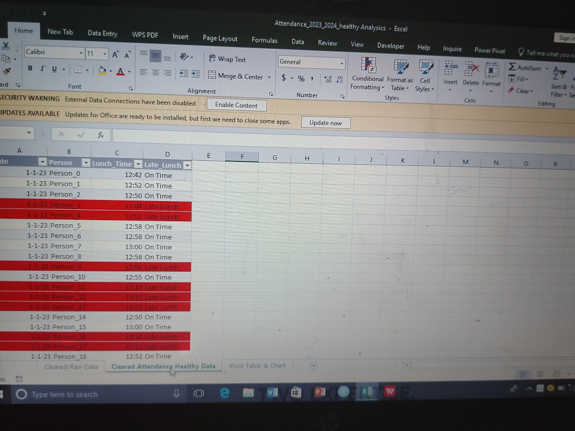
Task: Click AutoSum
Action: point(524,67)
